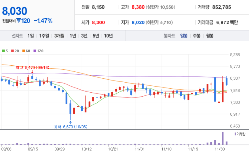
Task: Select 일봉 candlestick chart
Action: [184, 36]
